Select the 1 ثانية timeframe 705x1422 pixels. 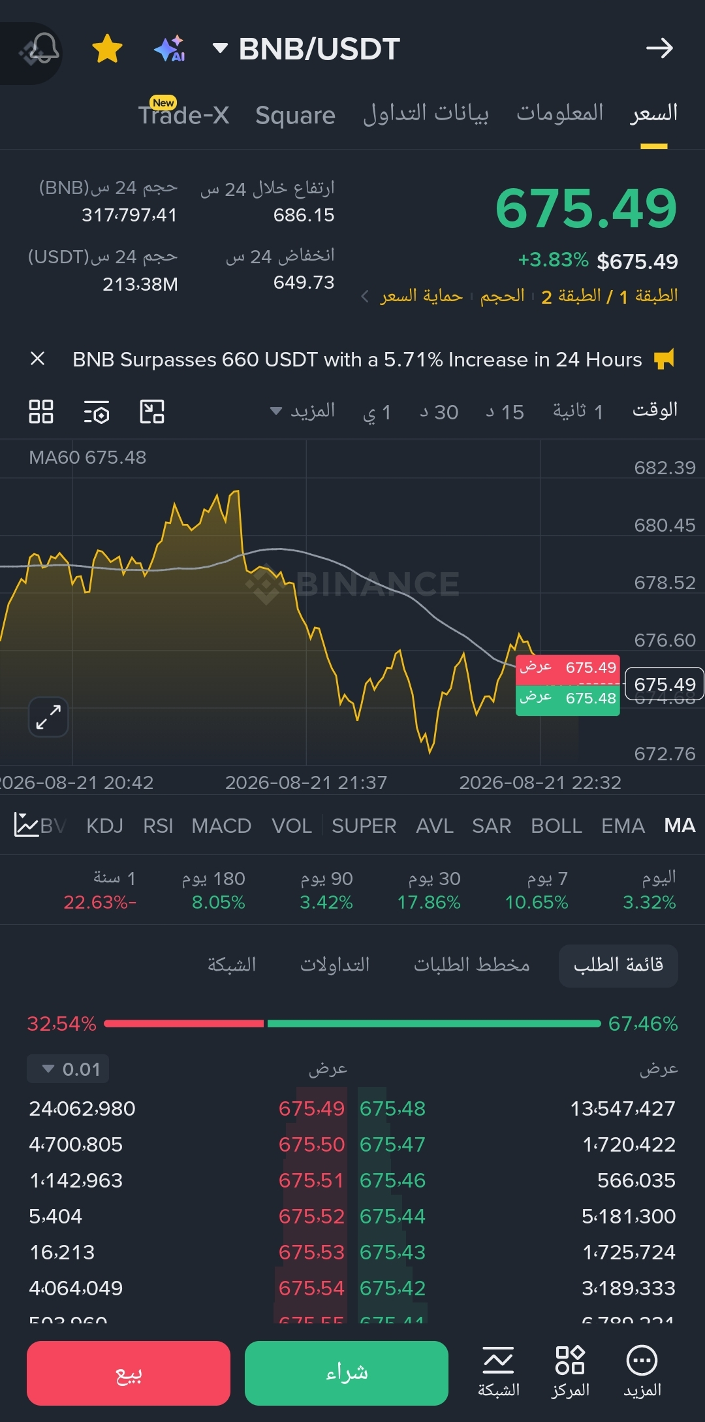(x=578, y=412)
